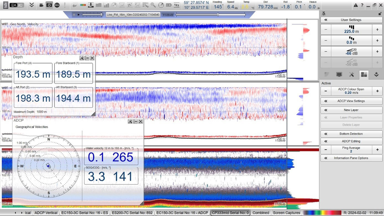Open the Depth pane wrench settings

82,58
